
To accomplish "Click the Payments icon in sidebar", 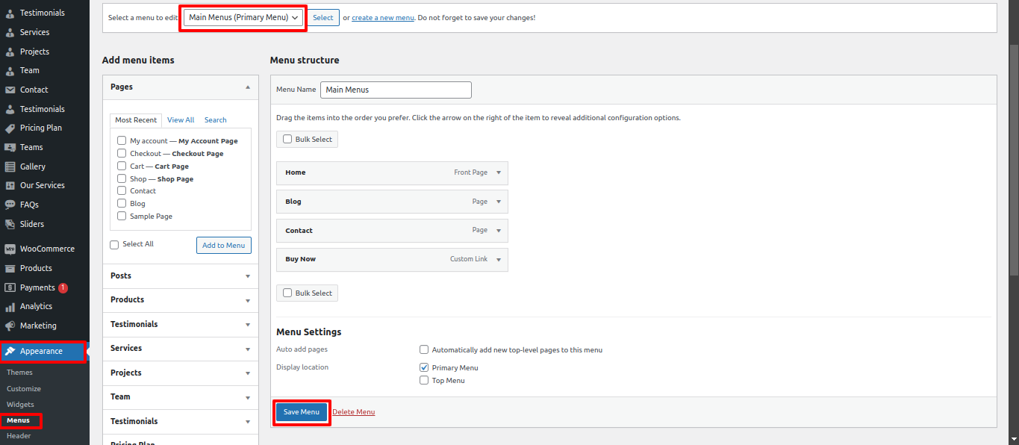I will pyautogui.click(x=10, y=287).
